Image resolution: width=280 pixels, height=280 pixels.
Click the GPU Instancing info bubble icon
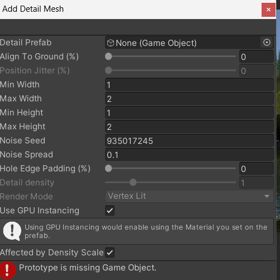click(12, 231)
